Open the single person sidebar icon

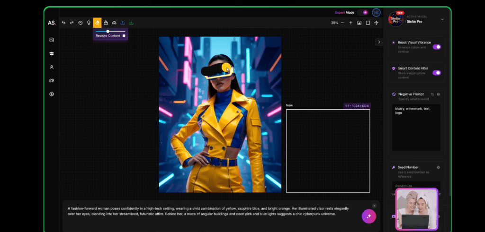click(52, 67)
